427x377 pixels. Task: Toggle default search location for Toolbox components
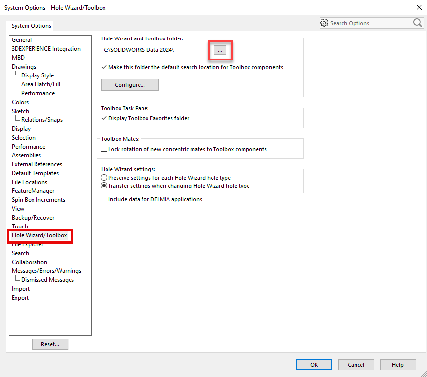104,67
